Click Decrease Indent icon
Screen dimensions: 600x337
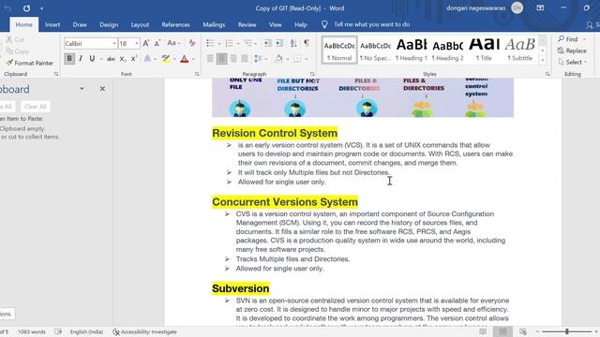pyautogui.click(x=268, y=43)
